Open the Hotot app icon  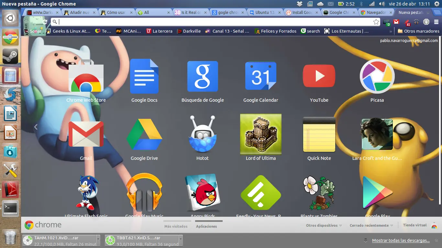click(x=203, y=134)
